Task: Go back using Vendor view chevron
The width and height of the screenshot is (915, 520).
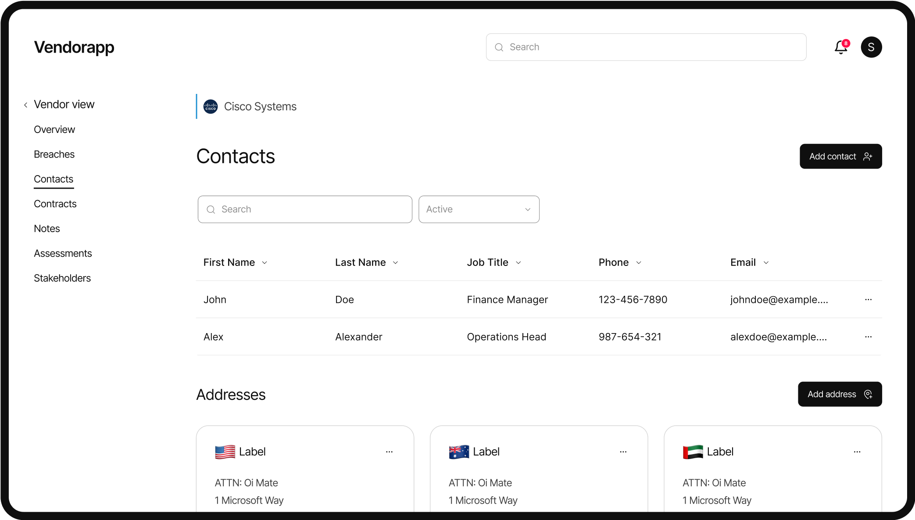Action: (26, 105)
